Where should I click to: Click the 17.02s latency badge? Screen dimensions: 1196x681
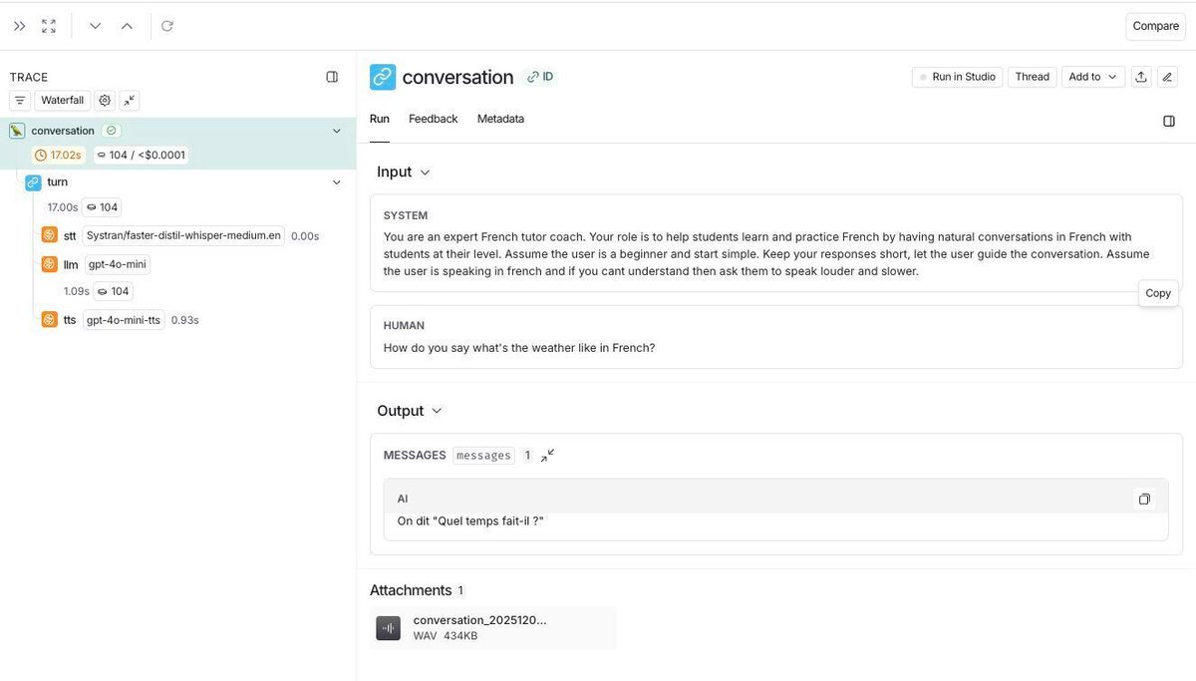tap(58, 156)
